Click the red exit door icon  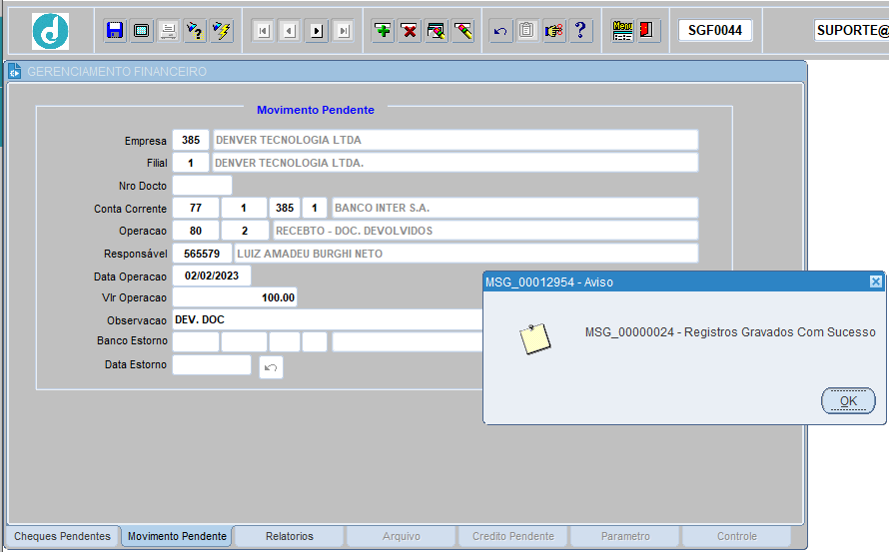click(647, 30)
